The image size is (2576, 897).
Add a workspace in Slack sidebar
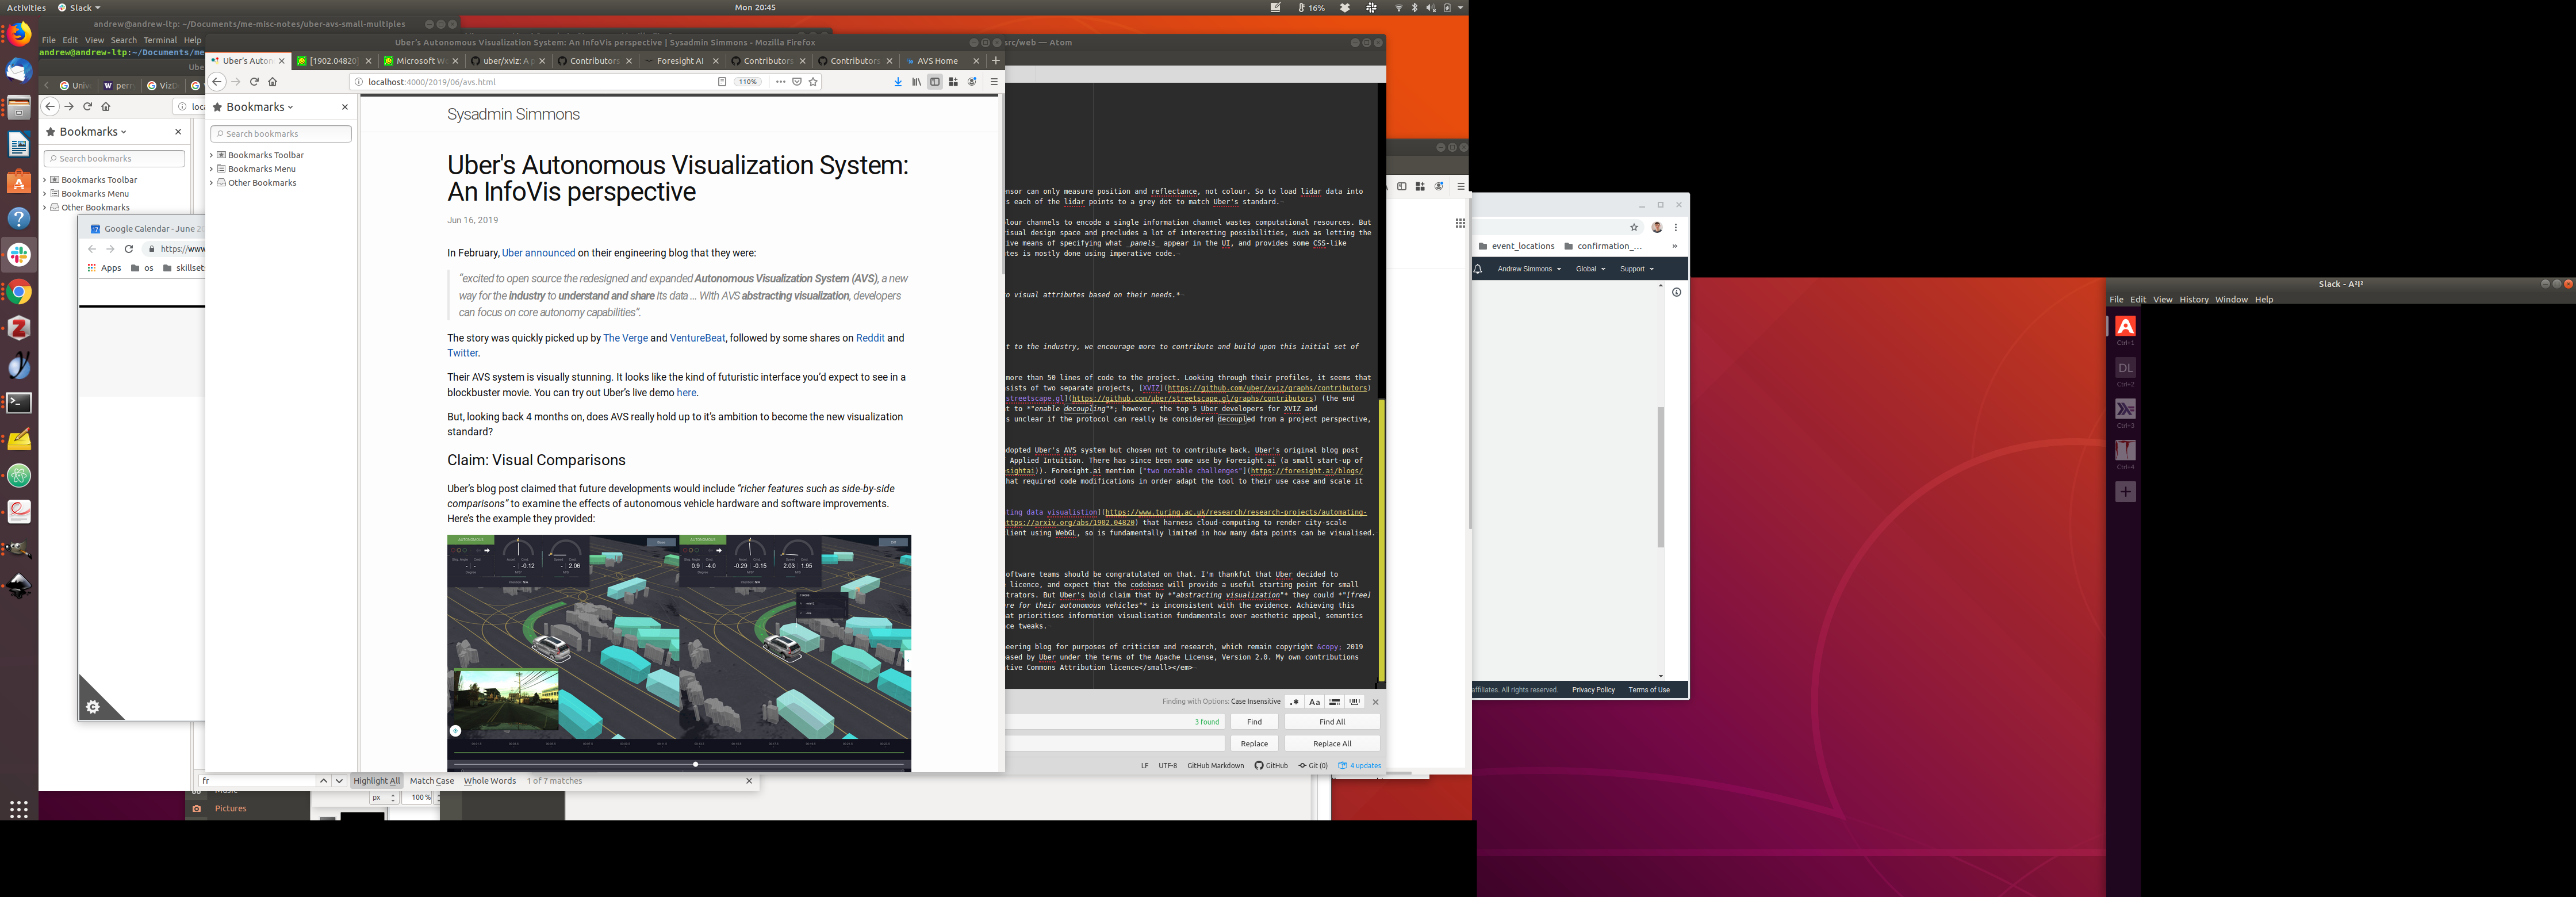tap(2125, 492)
